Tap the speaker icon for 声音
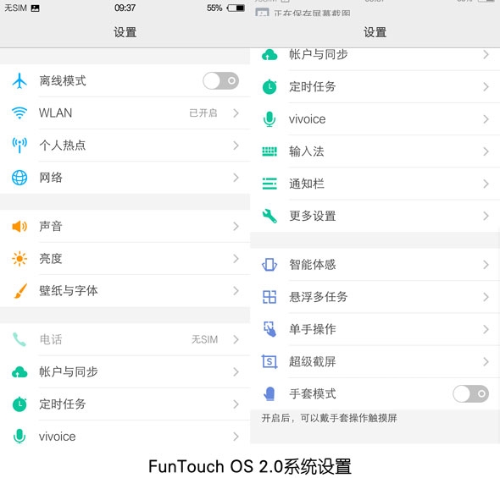Image resolution: width=500 pixels, height=478 pixels. [19, 226]
